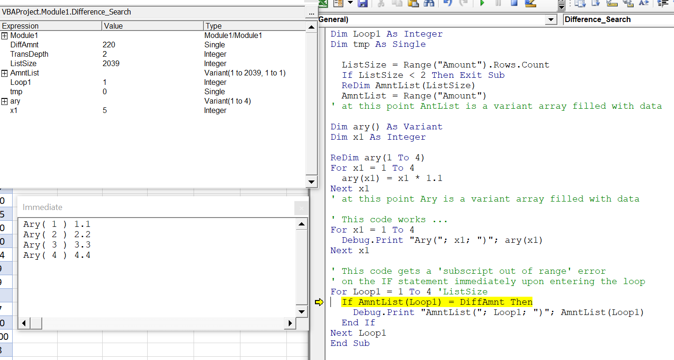Click the Difference_Search procedure combo box
The height and width of the screenshot is (360, 674).
pos(618,20)
